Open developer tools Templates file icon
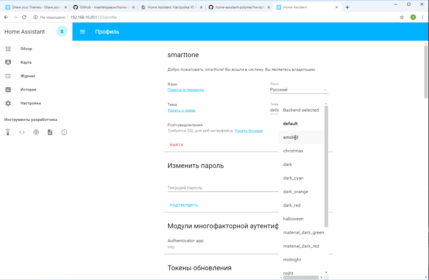This screenshot has height=280, width=429. 50,132
